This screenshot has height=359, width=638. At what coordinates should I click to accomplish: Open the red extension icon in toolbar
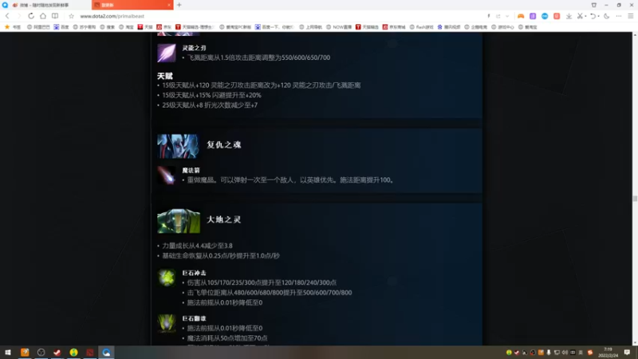[x=557, y=16]
